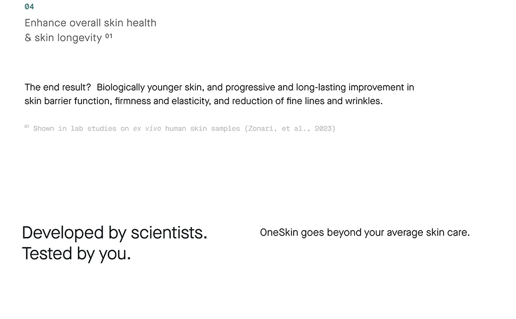516x319 pixels.
Task: Click the "Tested by you." heading line
Action: click(x=76, y=254)
